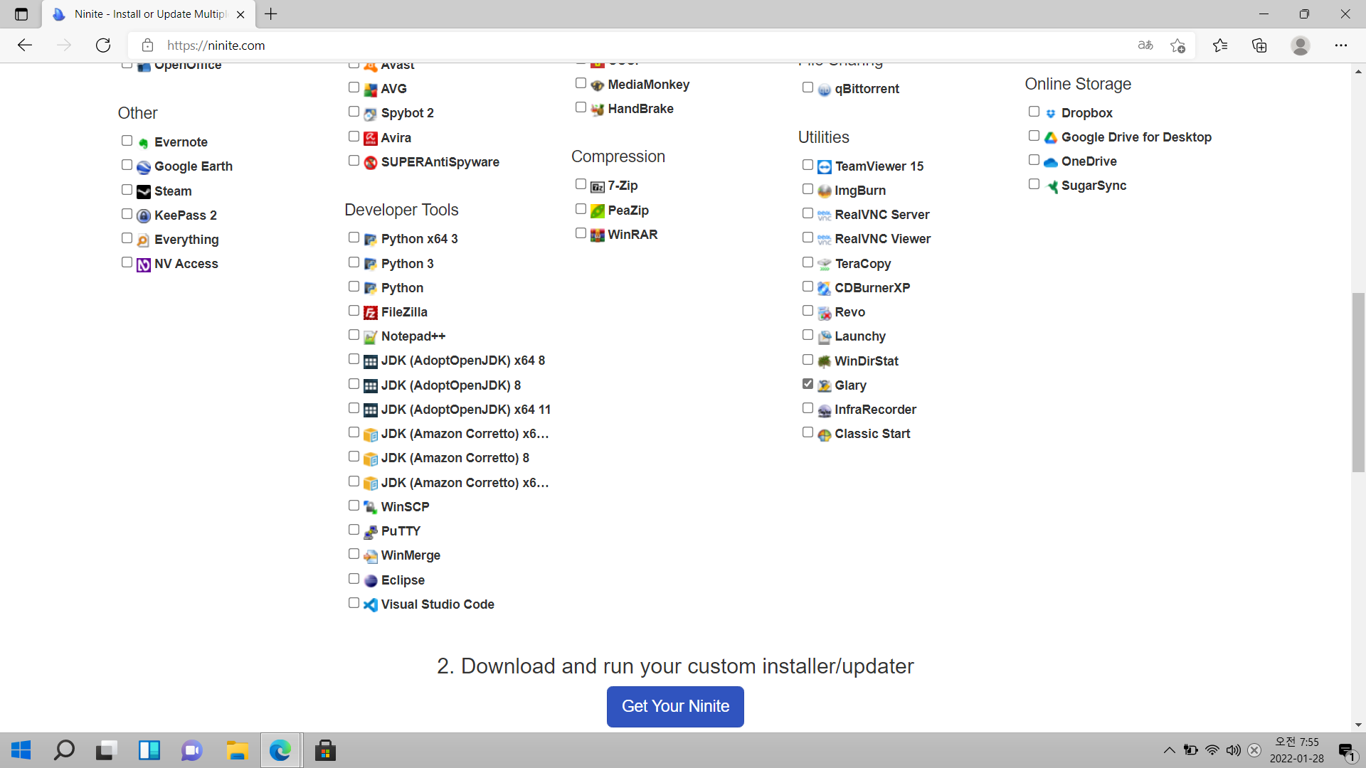Open Microsoft Store from taskbar
This screenshot has width=1366, height=768.
tap(325, 750)
